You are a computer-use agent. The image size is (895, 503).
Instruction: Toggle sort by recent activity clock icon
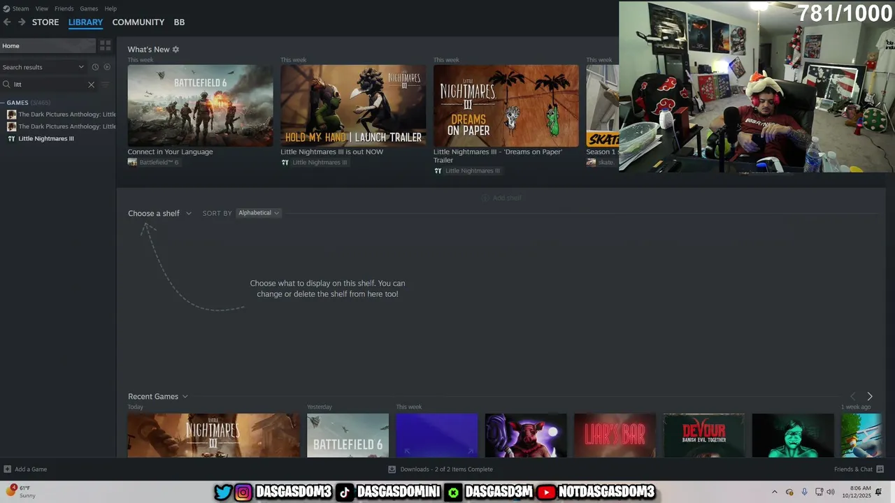pyautogui.click(x=95, y=67)
